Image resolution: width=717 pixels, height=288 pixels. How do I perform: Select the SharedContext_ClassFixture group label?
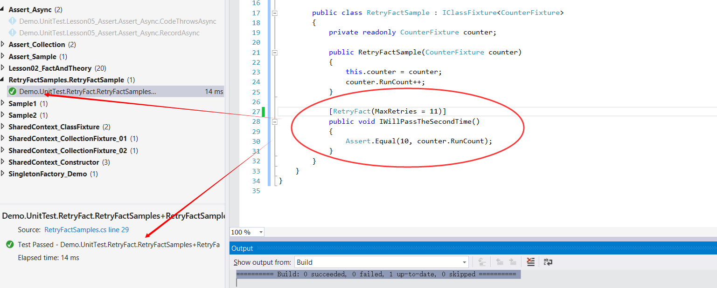54,127
